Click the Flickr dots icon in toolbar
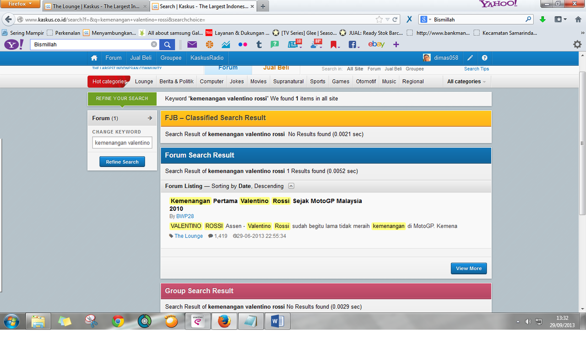586x352 pixels. pos(243,44)
